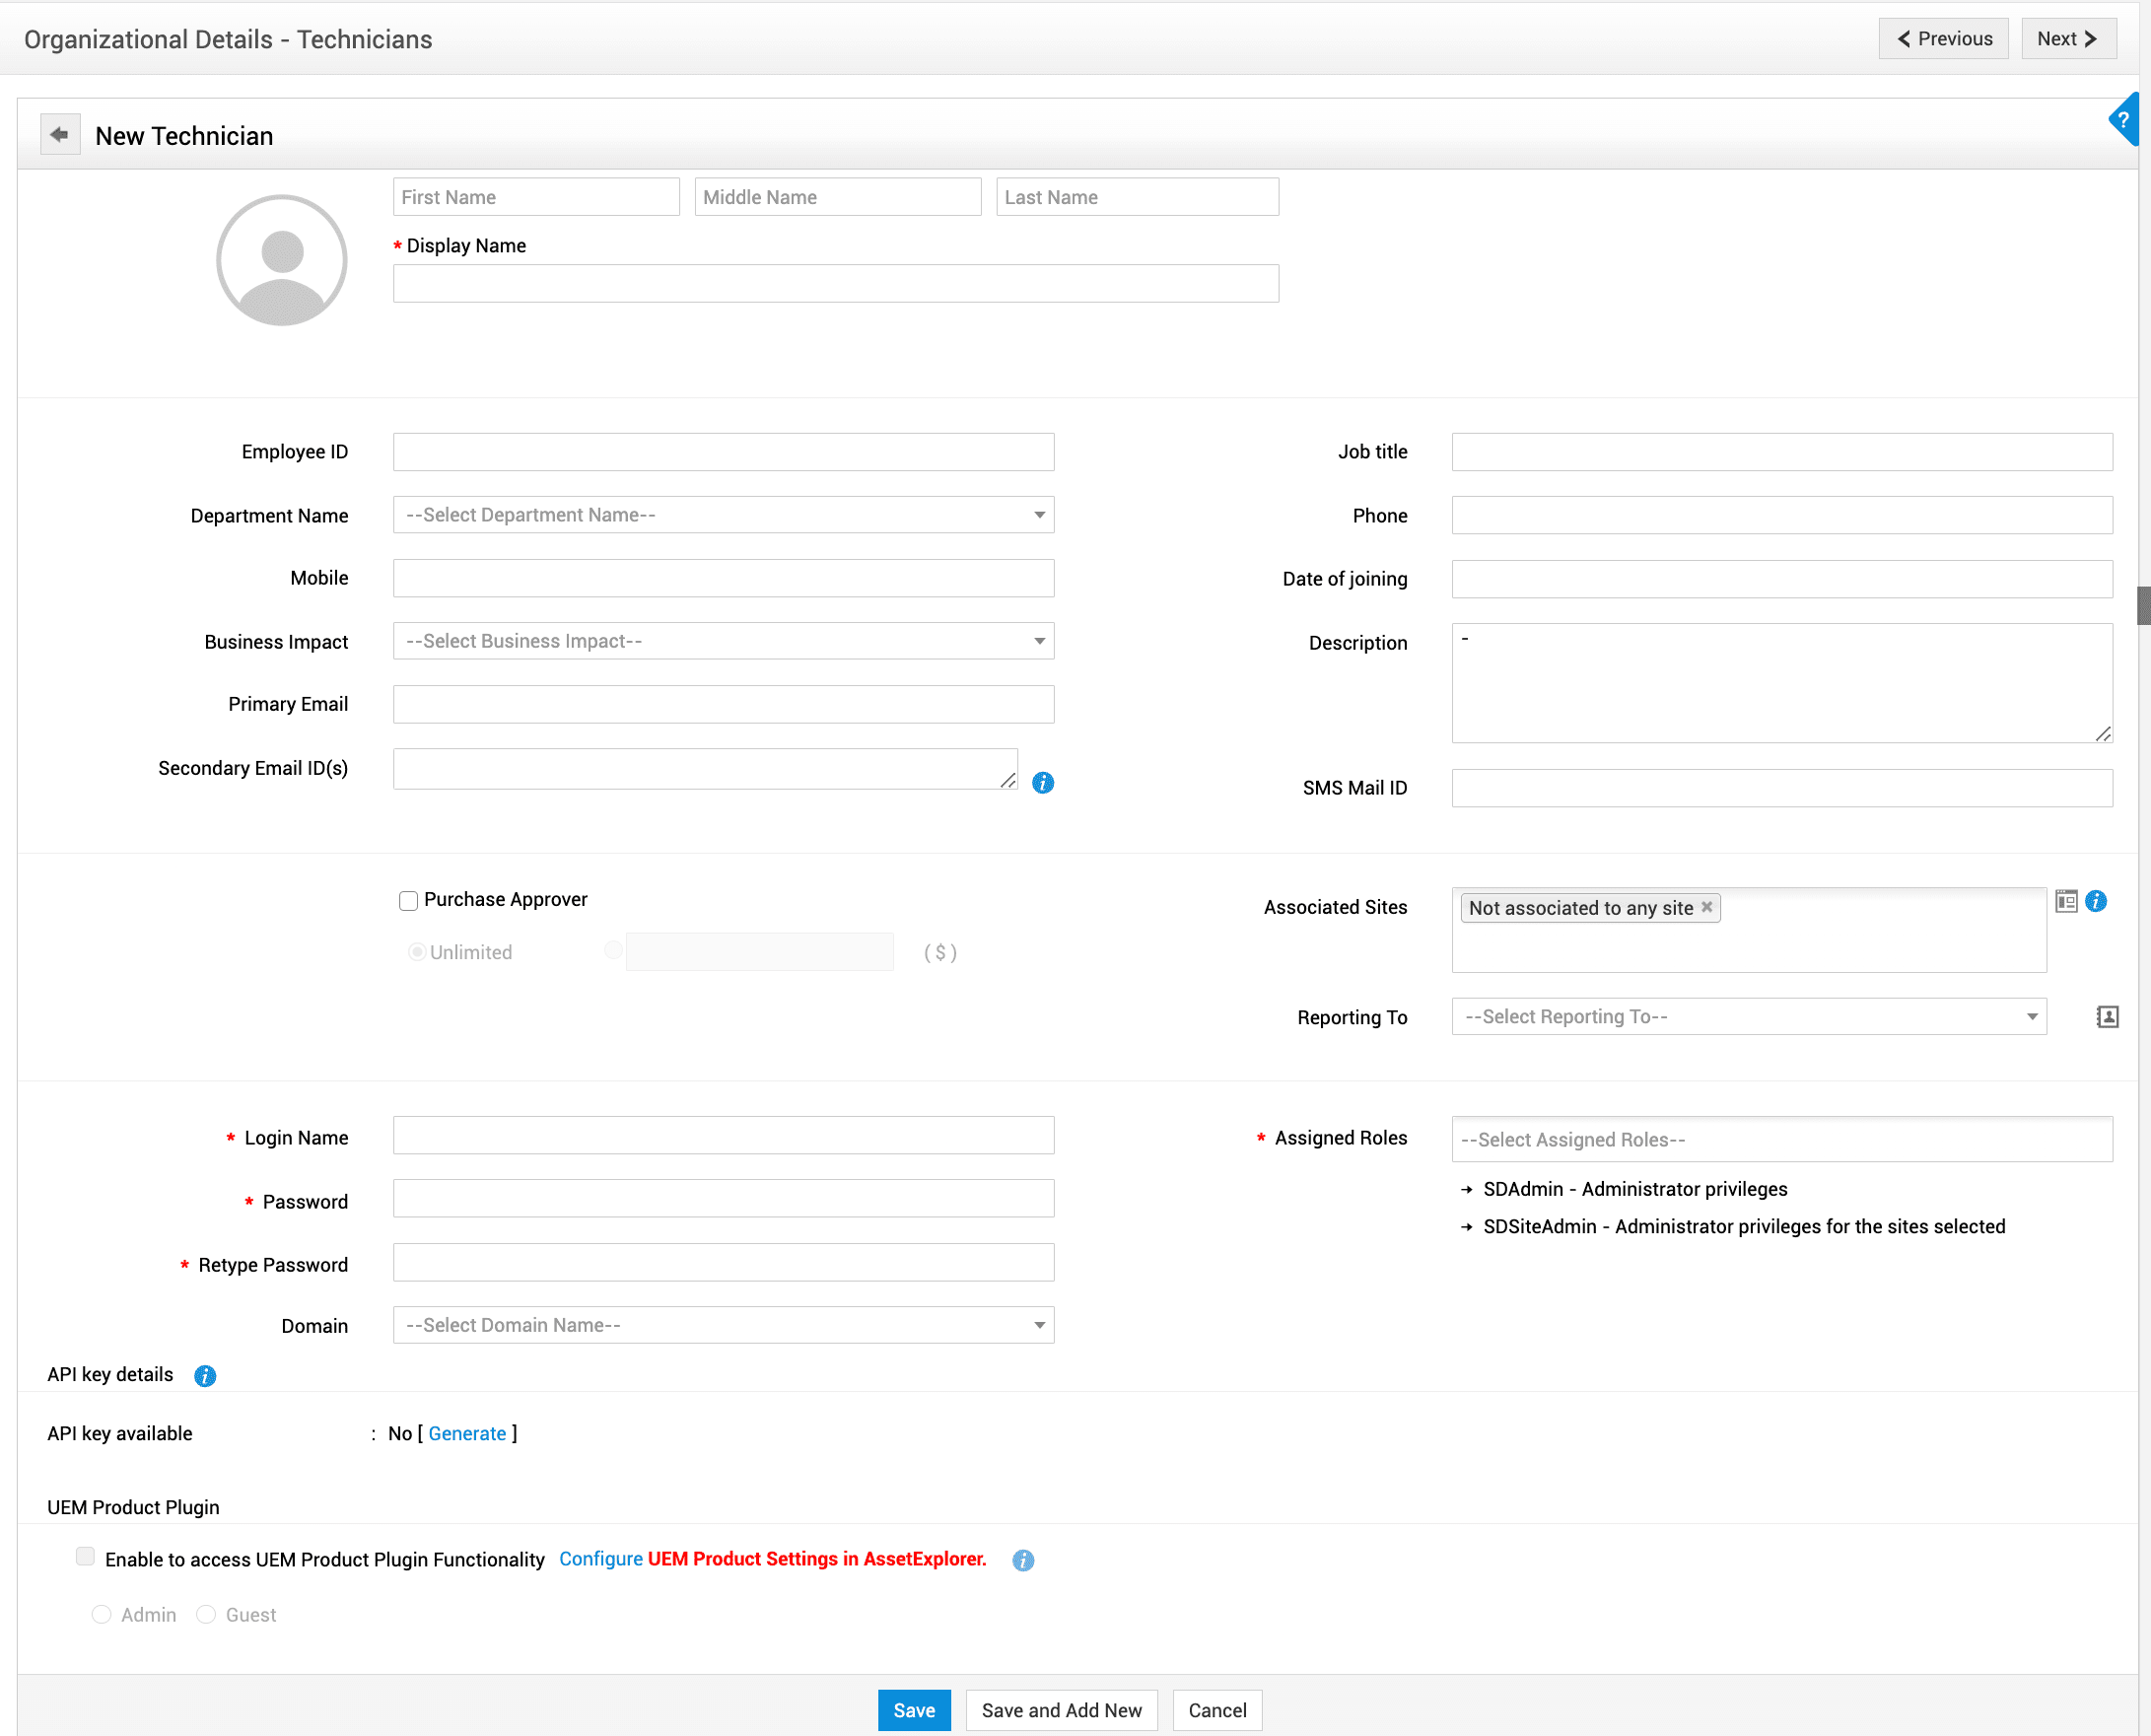Open the Associated Sites list icon

[2066, 901]
